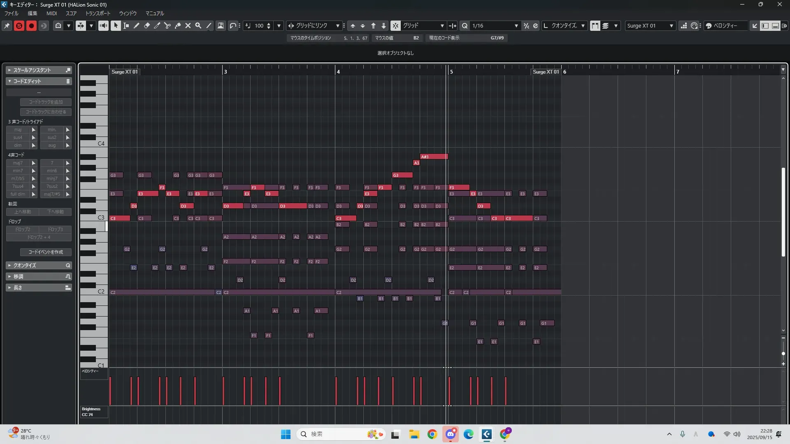The width and height of the screenshot is (790, 444).
Task: Select the Zoom magnifier tool
Action: [198, 25]
